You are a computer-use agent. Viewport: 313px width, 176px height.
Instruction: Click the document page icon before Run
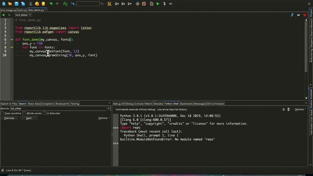pyautogui.click(x=152, y=3)
